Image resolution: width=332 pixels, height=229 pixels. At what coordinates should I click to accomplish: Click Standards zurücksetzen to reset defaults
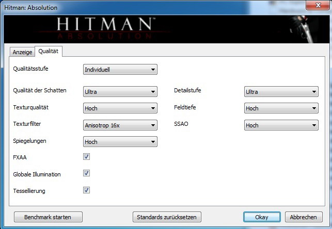pos(167,217)
